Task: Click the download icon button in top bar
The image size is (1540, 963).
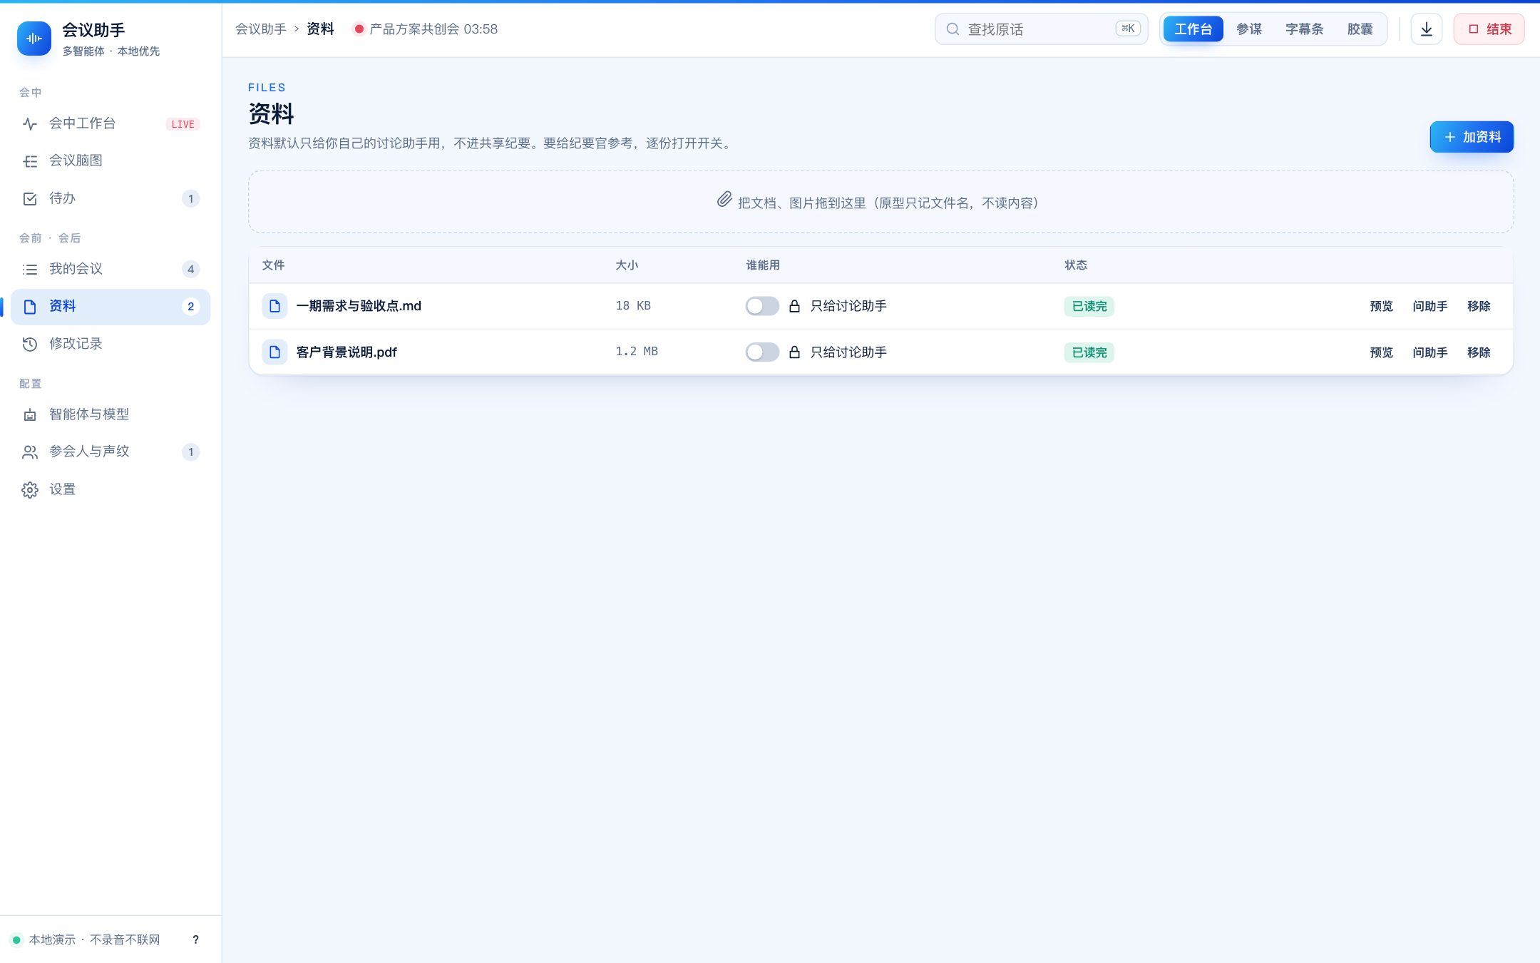Action: [1426, 29]
